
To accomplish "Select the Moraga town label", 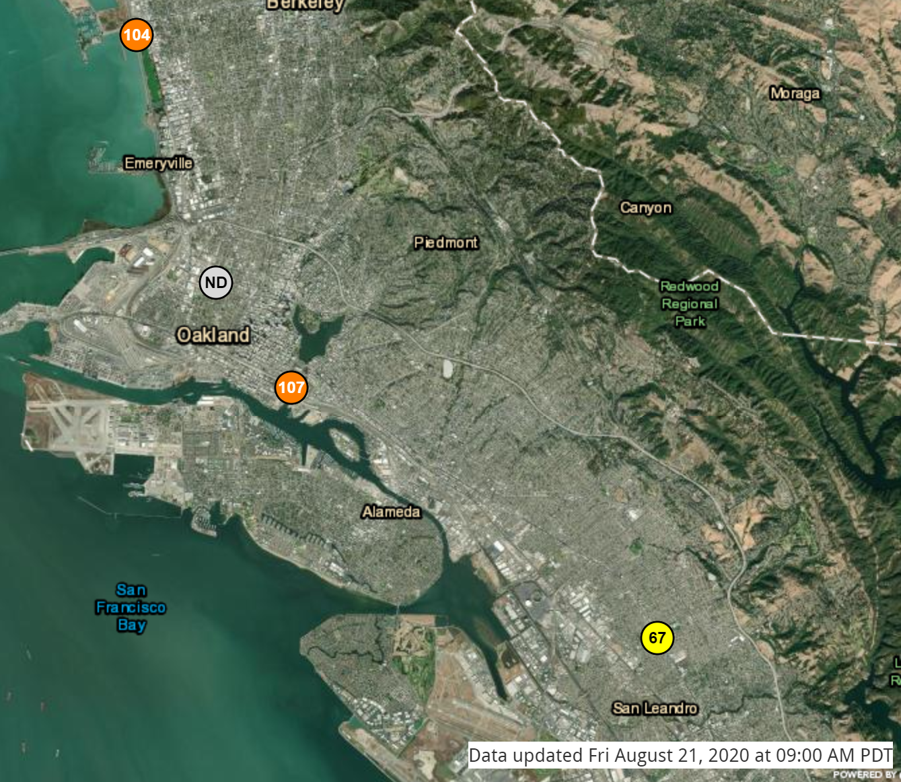I will [795, 94].
